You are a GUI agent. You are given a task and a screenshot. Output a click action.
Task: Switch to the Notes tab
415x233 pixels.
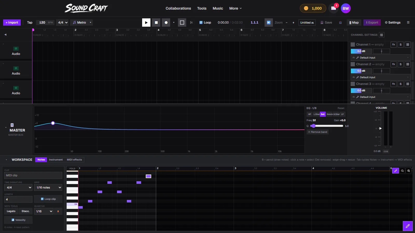(41, 160)
